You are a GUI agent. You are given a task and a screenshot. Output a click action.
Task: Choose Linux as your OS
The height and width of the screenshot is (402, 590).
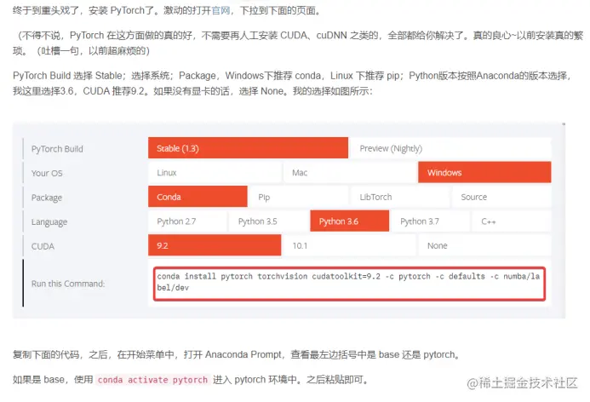pyautogui.click(x=215, y=172)
